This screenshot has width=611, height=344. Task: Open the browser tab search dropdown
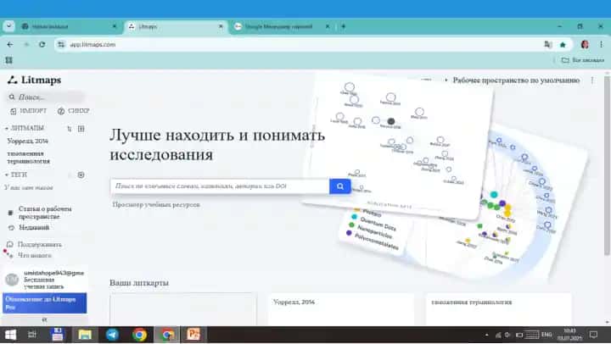[x=8, y=26]
